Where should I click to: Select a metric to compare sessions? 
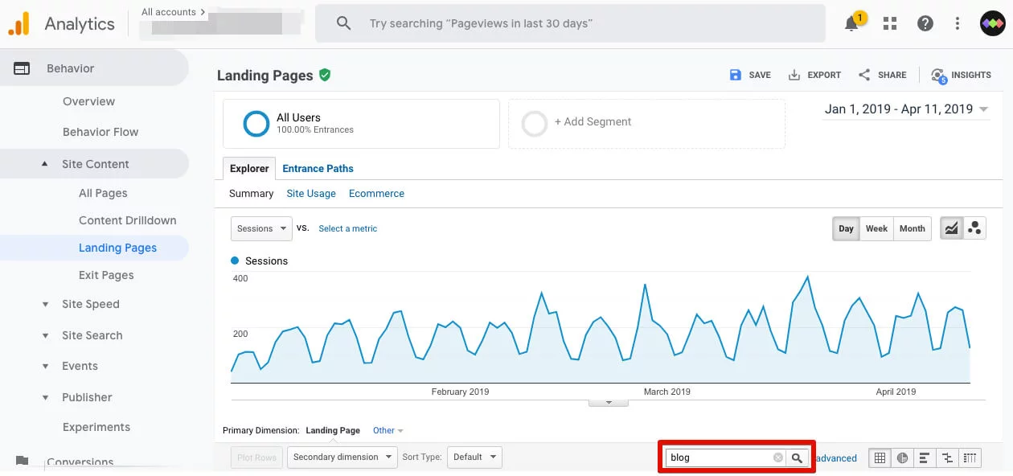(347, 228)
